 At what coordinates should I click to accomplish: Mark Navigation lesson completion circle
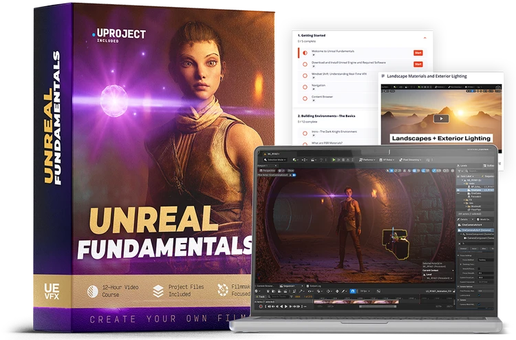(x=305, y=87)
